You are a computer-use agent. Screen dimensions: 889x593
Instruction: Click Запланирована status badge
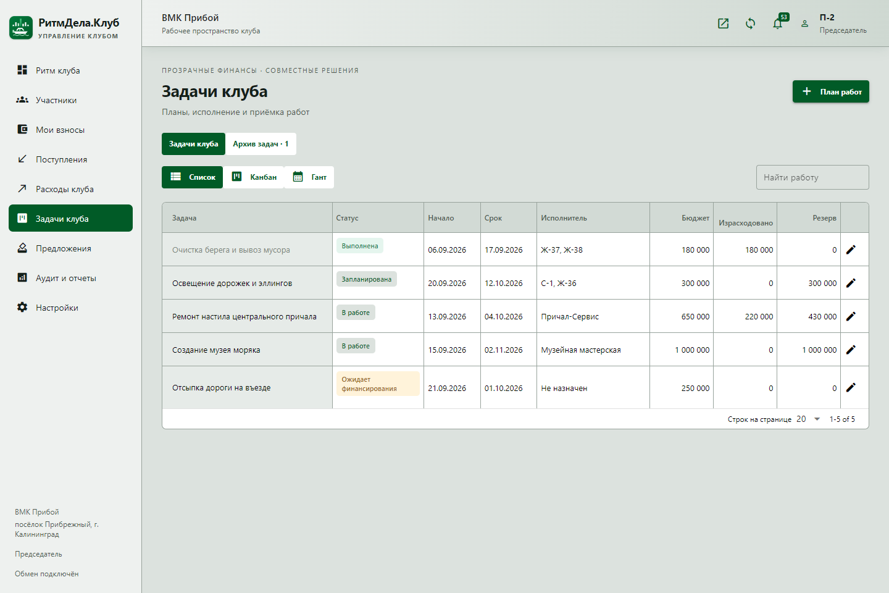pos(367,279)
